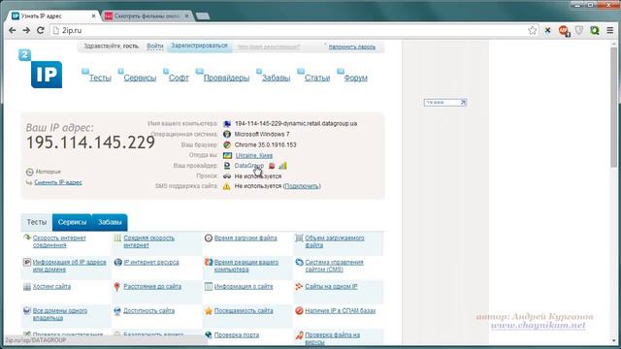
Task: Click the Ukraine, Kiev location link
Action: pos(254,155)
